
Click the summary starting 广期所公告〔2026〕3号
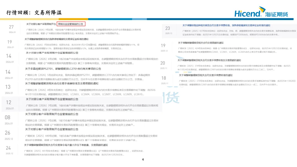point(92,108)
